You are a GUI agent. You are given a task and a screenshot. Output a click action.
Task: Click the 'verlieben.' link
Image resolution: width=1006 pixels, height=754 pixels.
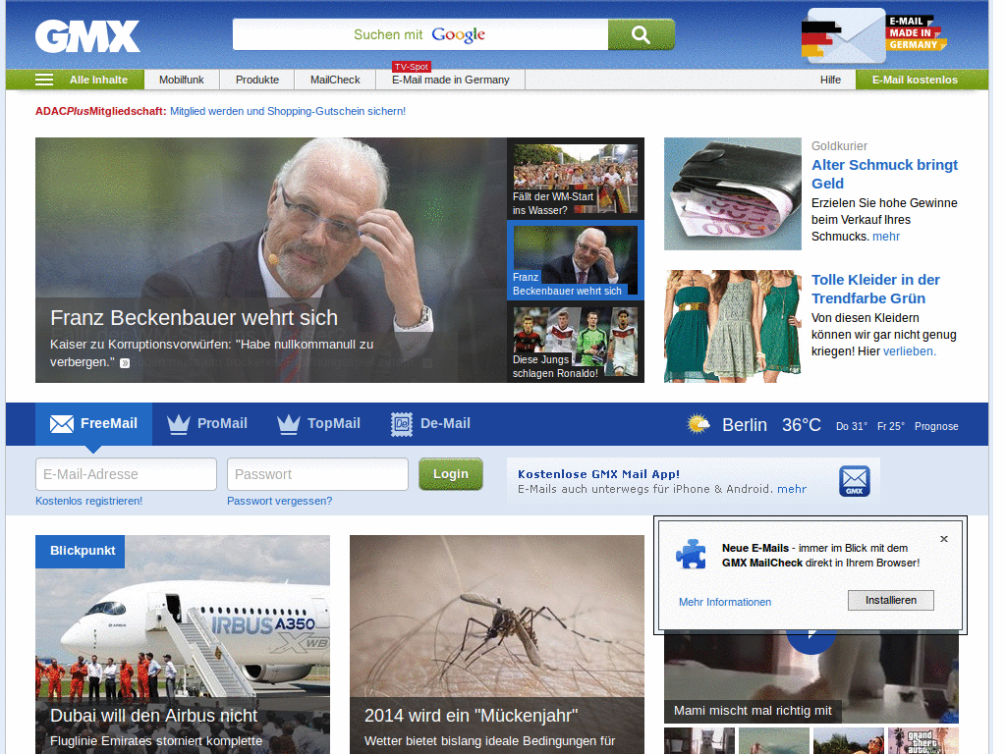pyautogui.click(x=910, y=351)
